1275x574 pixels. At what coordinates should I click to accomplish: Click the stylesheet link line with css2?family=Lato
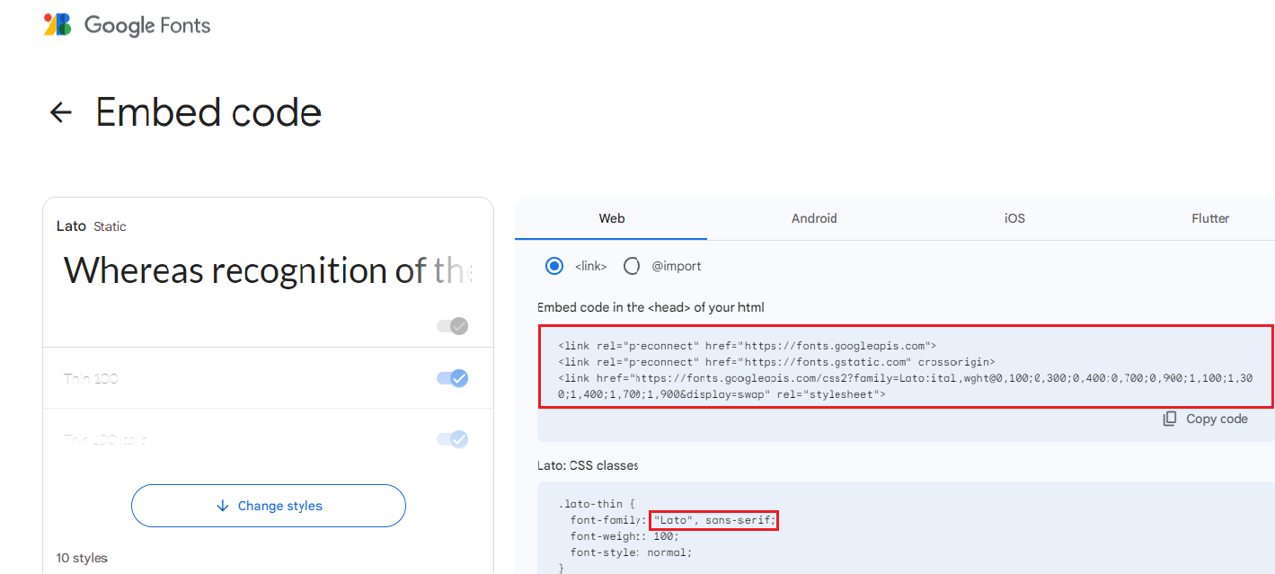click(906, 386)
